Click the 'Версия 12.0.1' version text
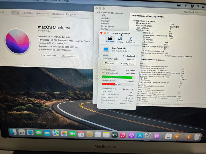The image size is (206, 154). (44, 31)
